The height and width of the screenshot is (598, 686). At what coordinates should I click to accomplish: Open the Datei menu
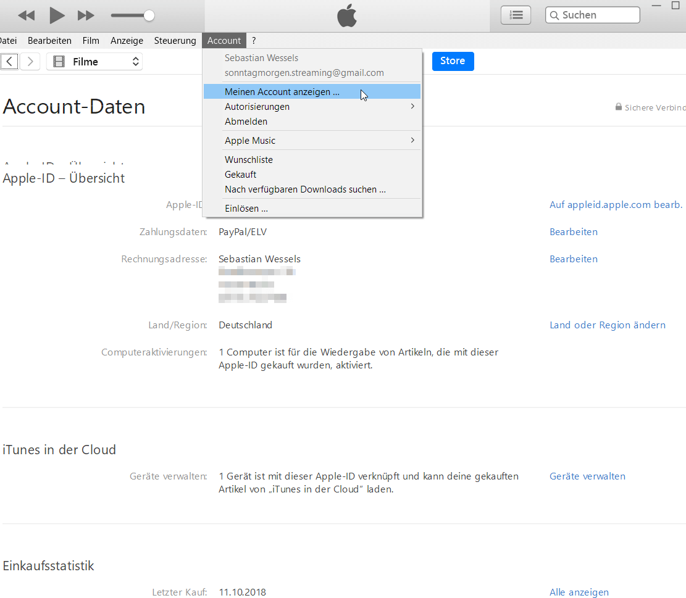[8, 41]
